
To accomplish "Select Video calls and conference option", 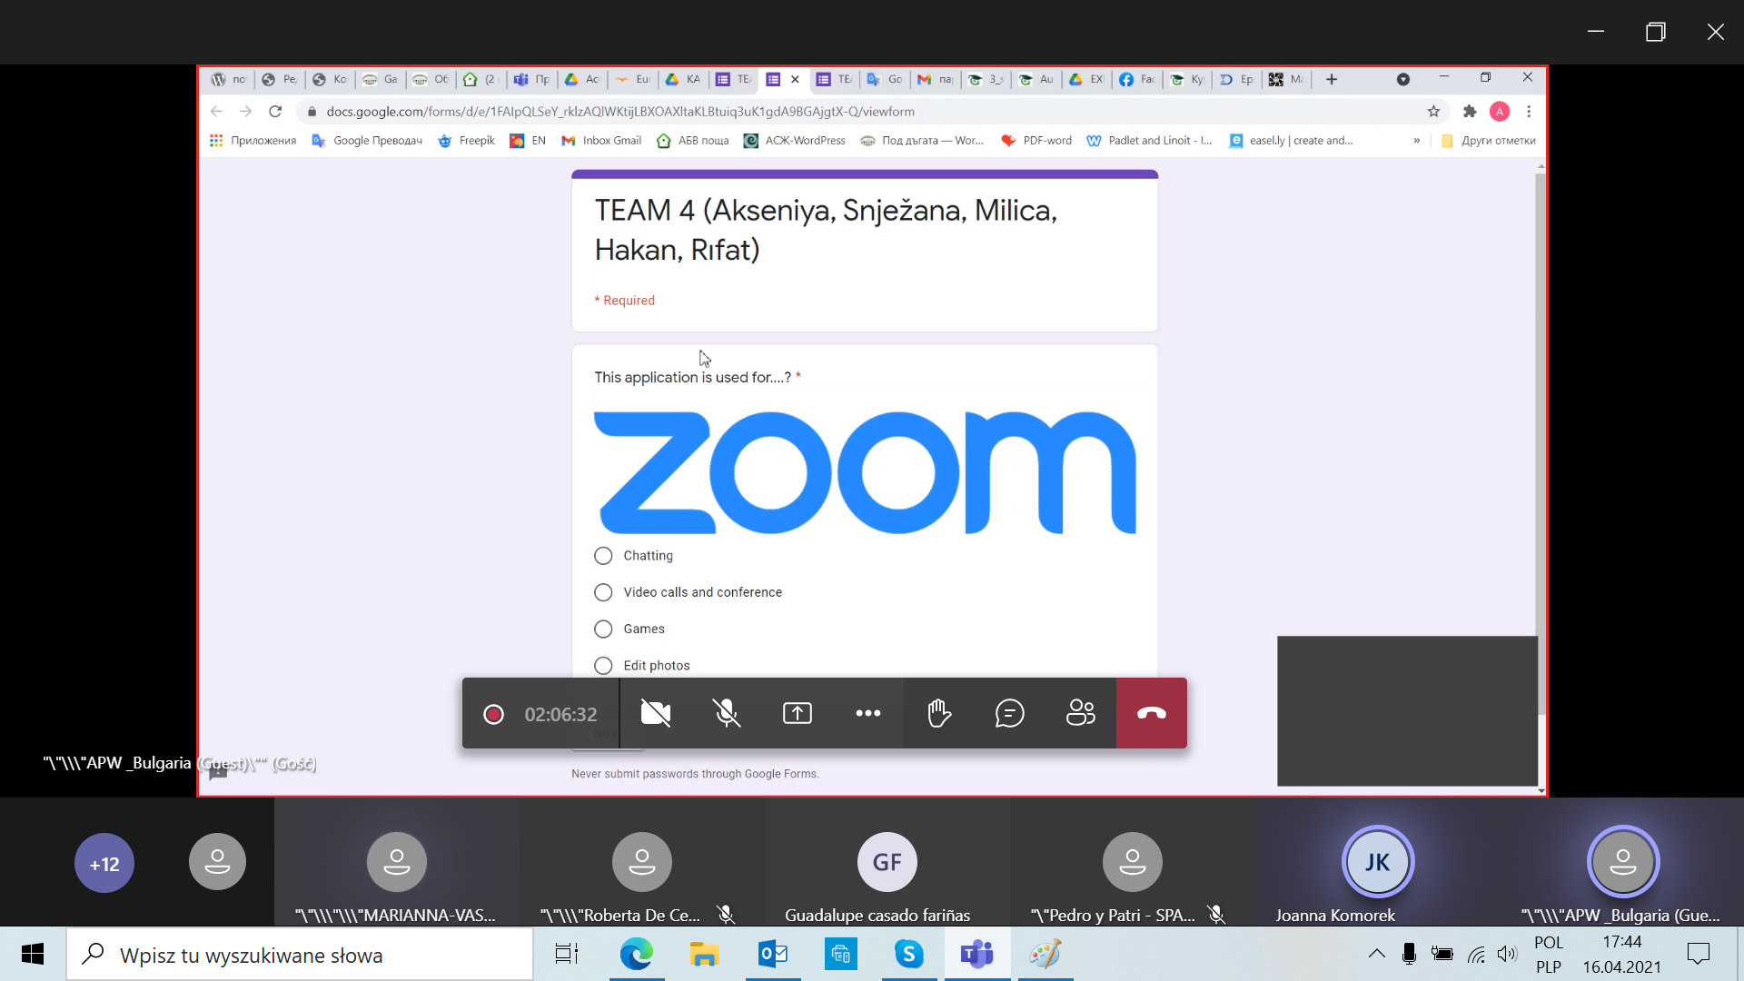I will pyautogui.click(x=603, y=592).
